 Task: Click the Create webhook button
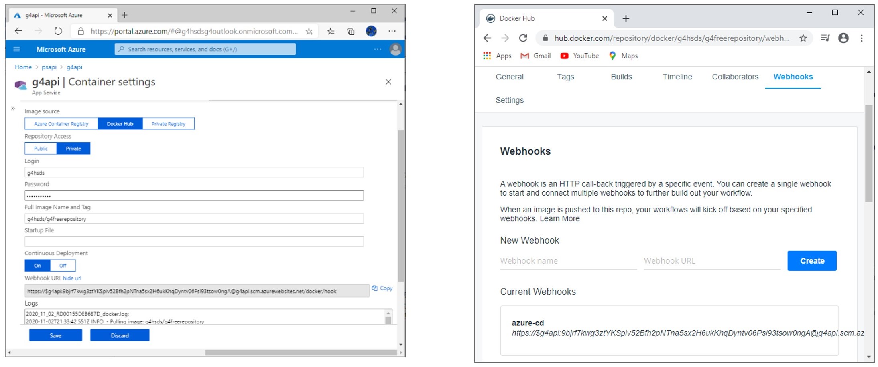812,261
